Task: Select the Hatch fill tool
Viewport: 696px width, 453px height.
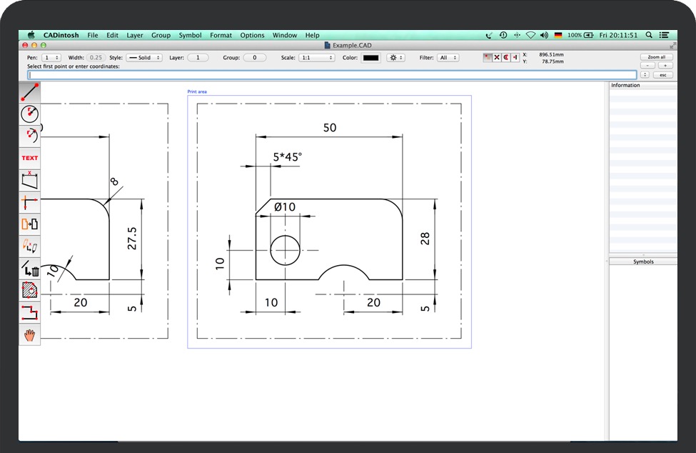Action: point(30,290)
